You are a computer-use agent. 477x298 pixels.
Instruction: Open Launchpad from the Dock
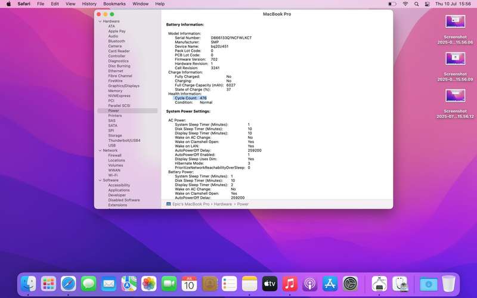(48, 284)
